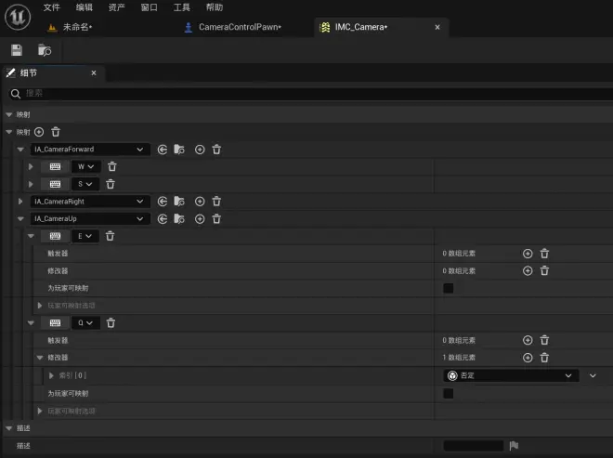Add a new mapping with the plus icon beside 映射
Image resolution: width=613 pixels, height=458 pixels.
point(39,132)
